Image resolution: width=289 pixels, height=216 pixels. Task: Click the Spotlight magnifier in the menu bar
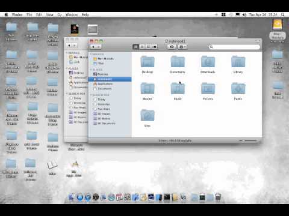coord(283,14)
